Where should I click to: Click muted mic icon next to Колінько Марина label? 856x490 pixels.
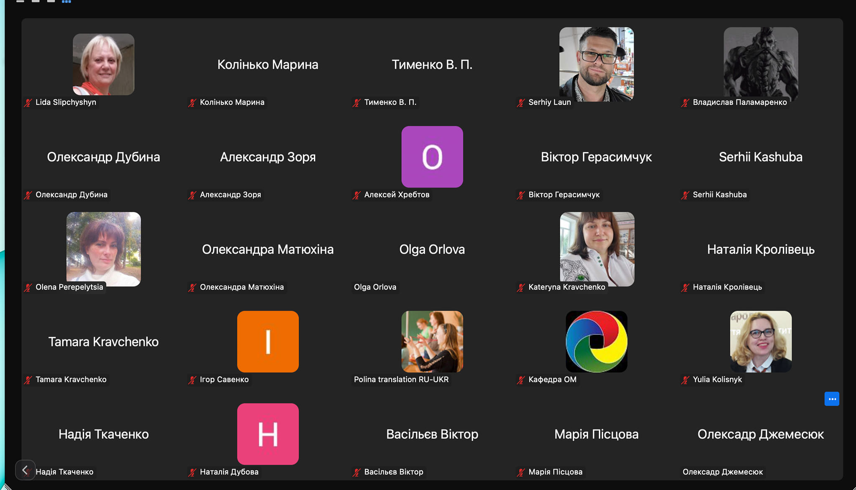click(x=192, y=103)
